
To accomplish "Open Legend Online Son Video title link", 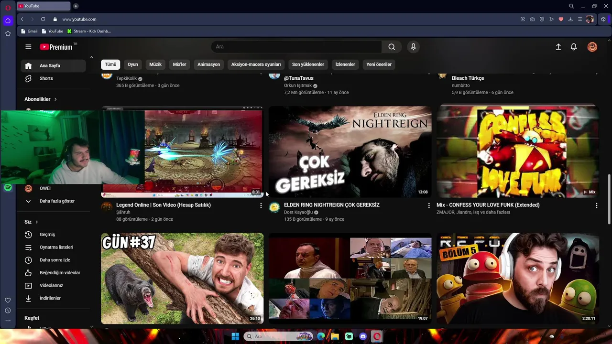I will tap(164, 205).
